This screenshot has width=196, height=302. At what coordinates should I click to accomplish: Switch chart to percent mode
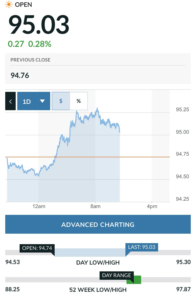coord(79,101)
